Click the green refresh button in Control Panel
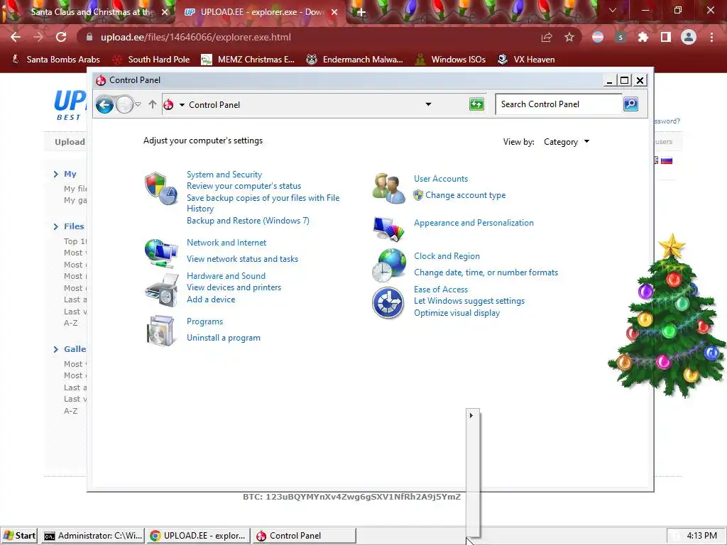Viewport: 727px width, 545px height. pos(476,104)
